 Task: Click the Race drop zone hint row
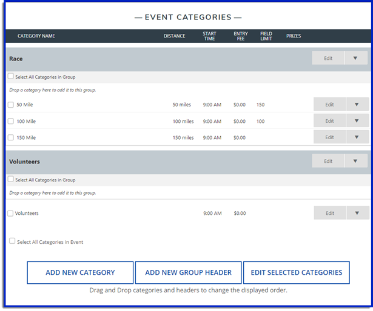pos(52,90)
